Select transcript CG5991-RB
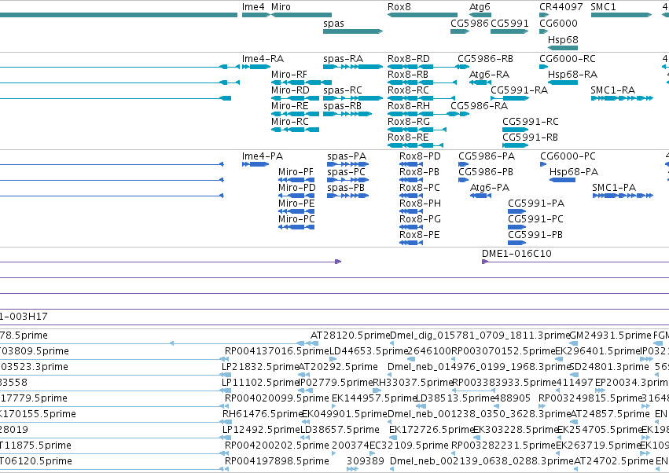This screenshot has width=669, height=473. pos(530,137)
